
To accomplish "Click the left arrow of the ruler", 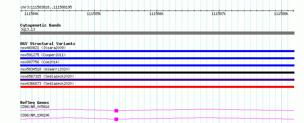I will click(21, 11).
